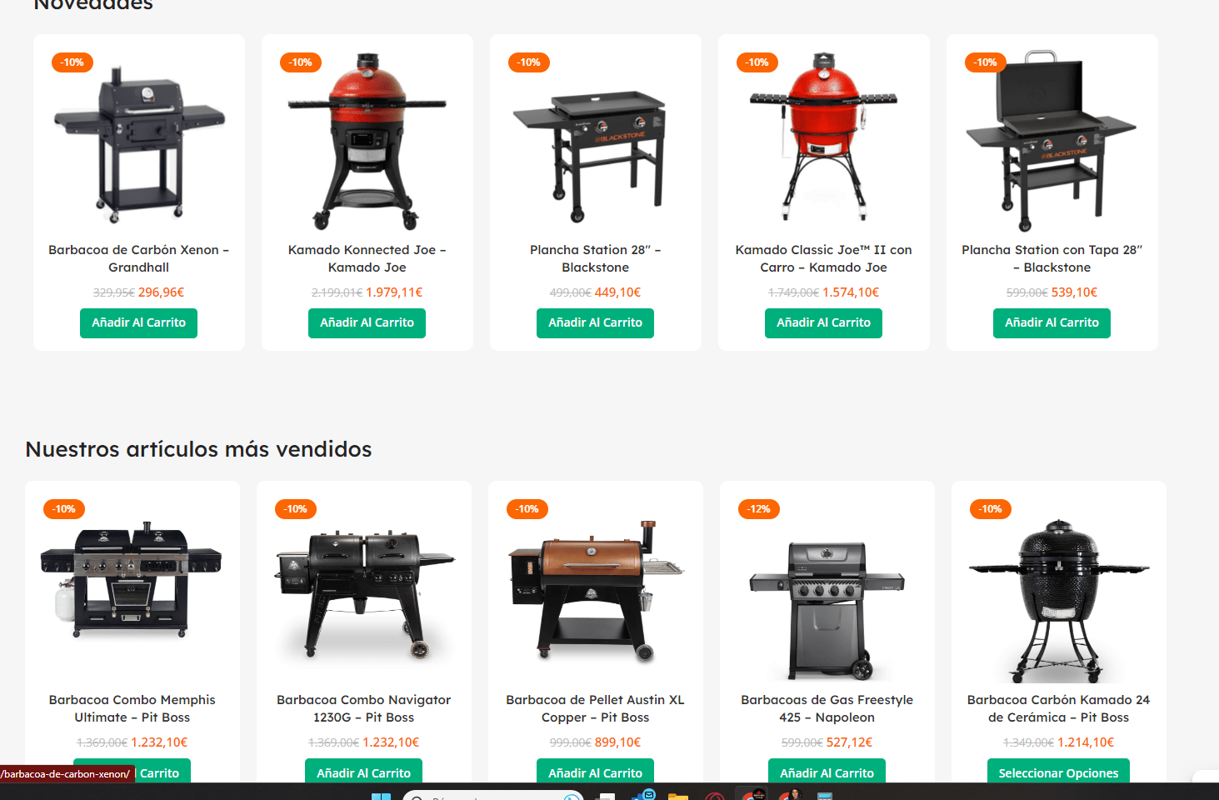1219x800 pixels.
Task: Open Barbacoa de Pellet Austin XL link
Action: tap(595, 708)
